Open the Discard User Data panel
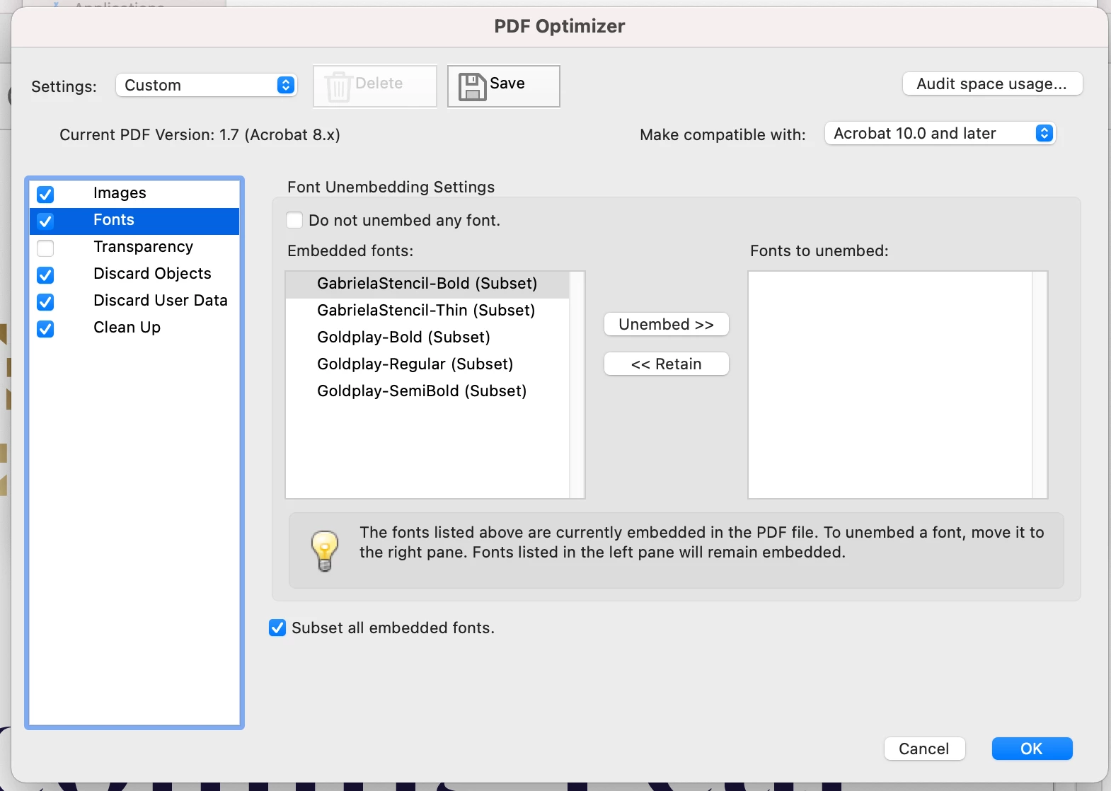Screen dimensions: 1111x791 [134, 301]
